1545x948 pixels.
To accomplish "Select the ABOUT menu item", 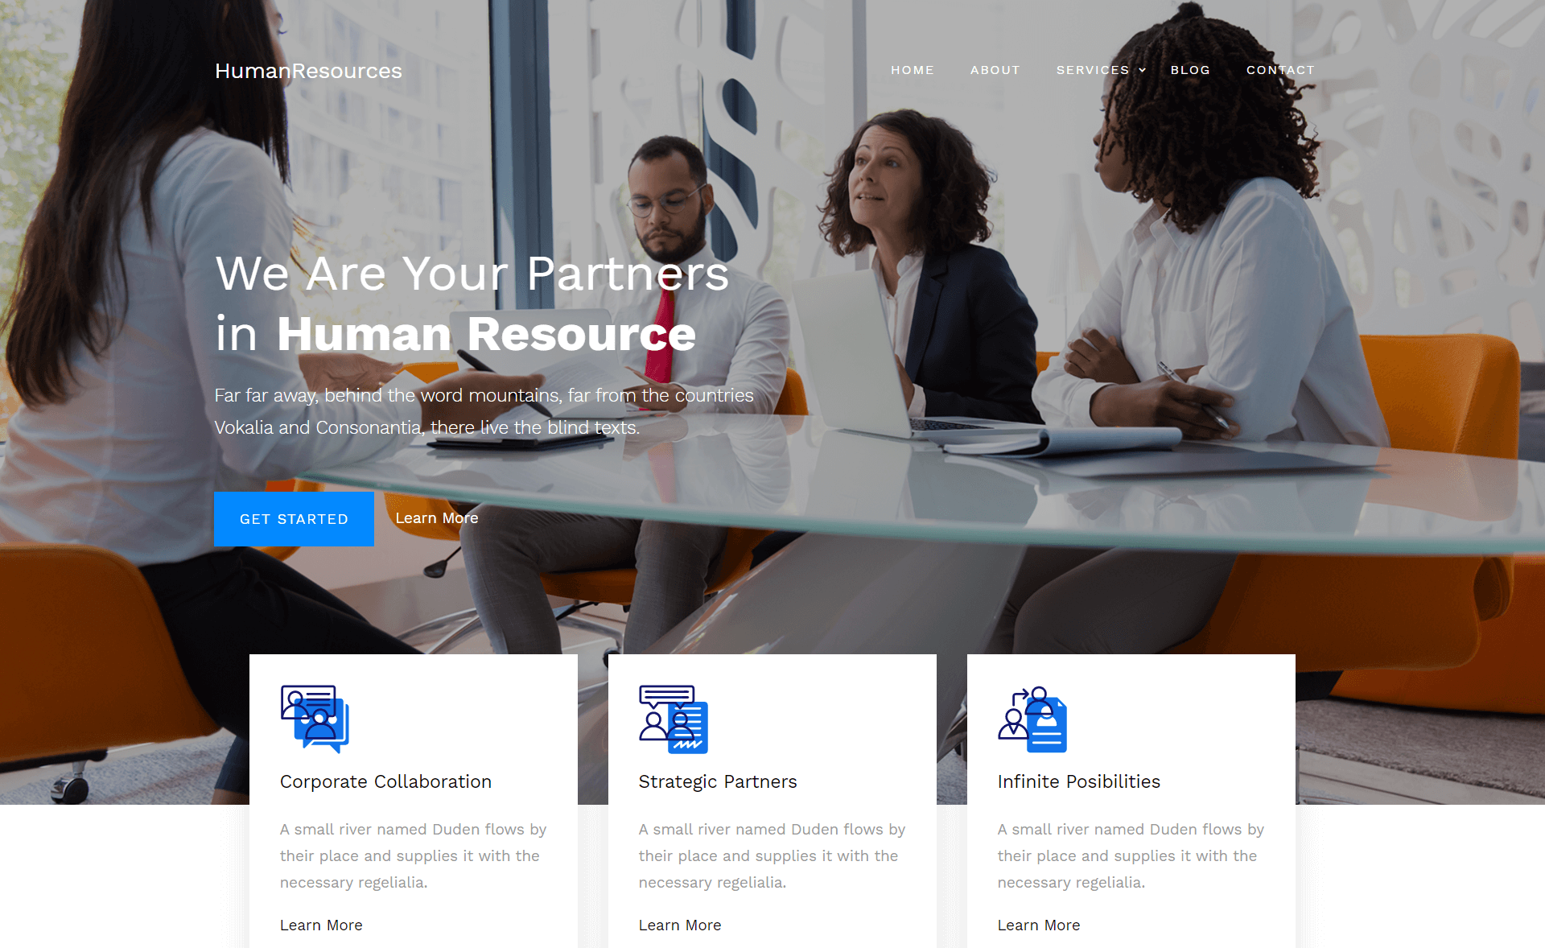I will [995, 68].
